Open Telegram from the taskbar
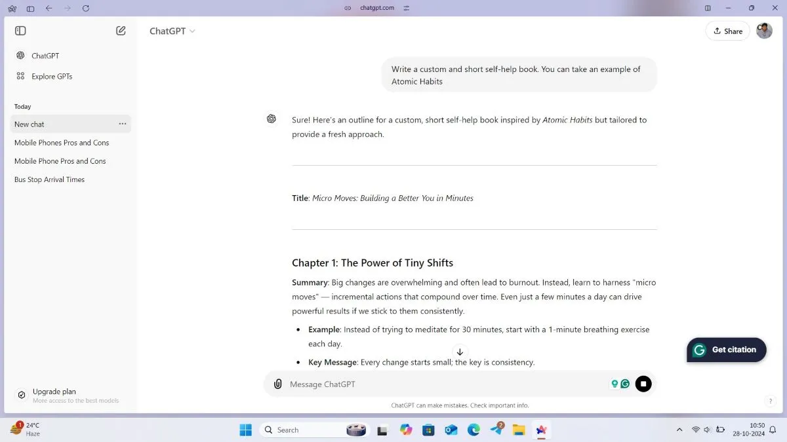The height and width of the screenshot is (442, 787). (496, 430)
